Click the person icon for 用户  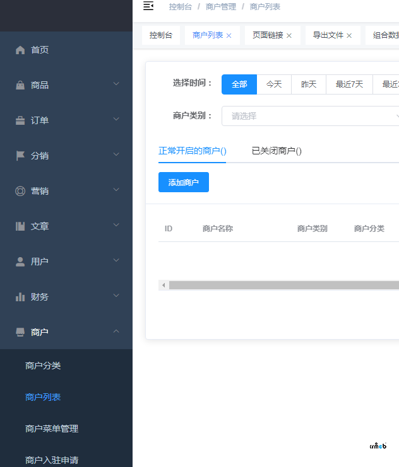20,262
